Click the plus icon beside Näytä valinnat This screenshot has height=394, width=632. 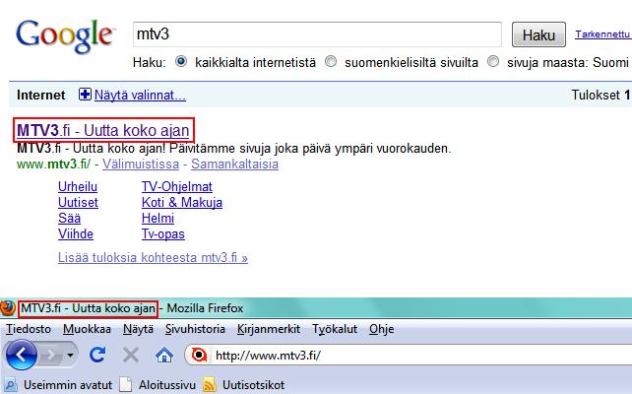tap(85, 95)
